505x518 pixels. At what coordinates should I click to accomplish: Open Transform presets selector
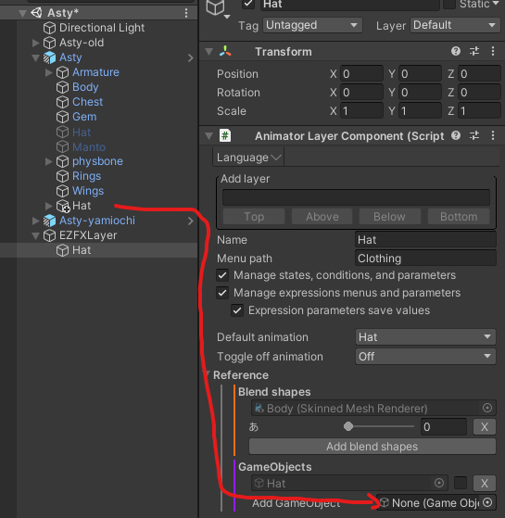[x=474, y=51]
